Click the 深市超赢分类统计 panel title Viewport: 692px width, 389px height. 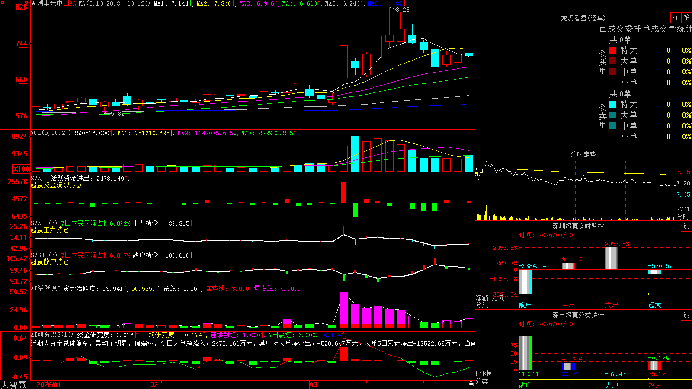pyautogui.click(x=578, y=315)
